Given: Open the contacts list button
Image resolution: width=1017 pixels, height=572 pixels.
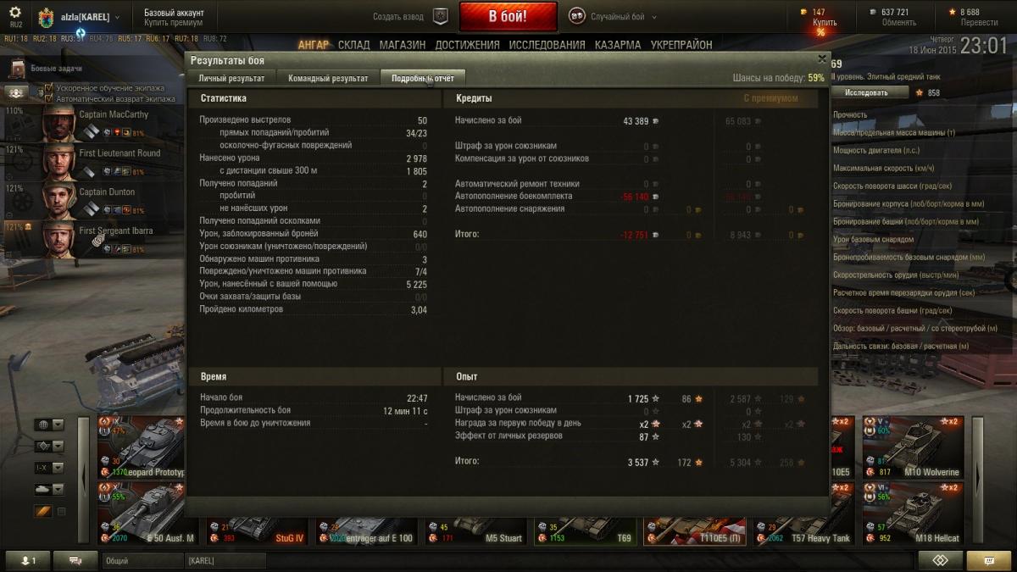Looking at the screenshot, I should (28, 560).
